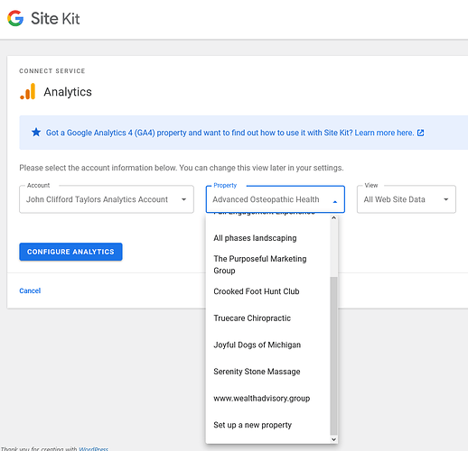This screenshot has height=451, width=468.
Task: Click the Configure Analytics button
Action: point(70,252)
